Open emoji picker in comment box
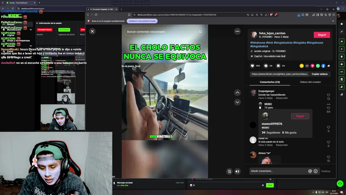 [x=315, y=171]
